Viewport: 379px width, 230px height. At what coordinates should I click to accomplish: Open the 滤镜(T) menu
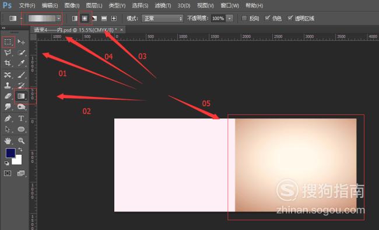163,5
